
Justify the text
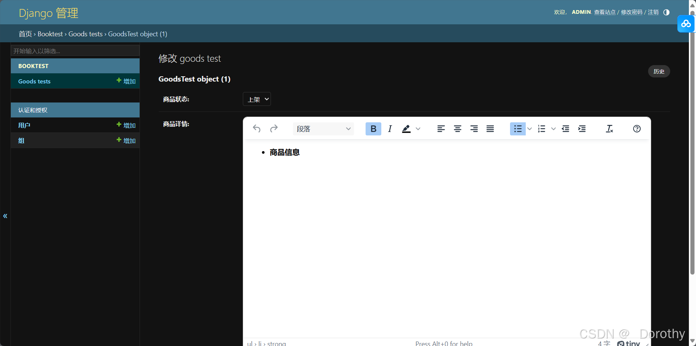tap(490, 129)
